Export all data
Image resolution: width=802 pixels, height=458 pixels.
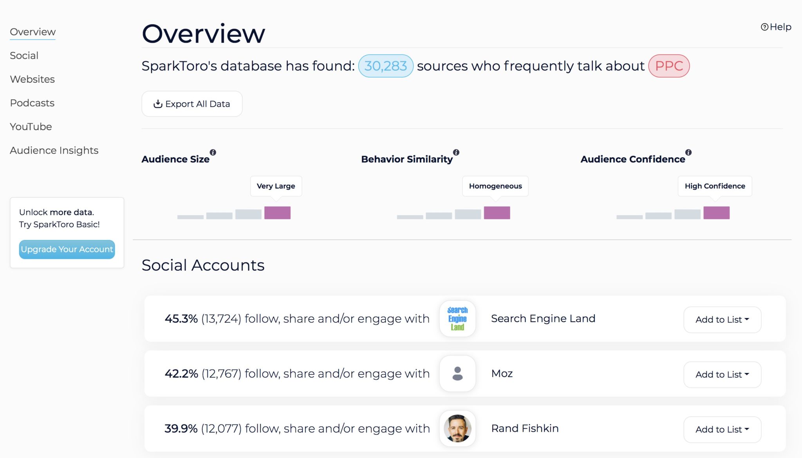192,104
